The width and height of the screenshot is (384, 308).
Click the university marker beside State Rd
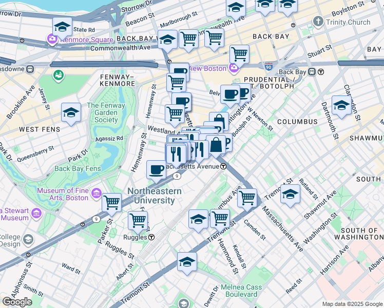point(62,28)
